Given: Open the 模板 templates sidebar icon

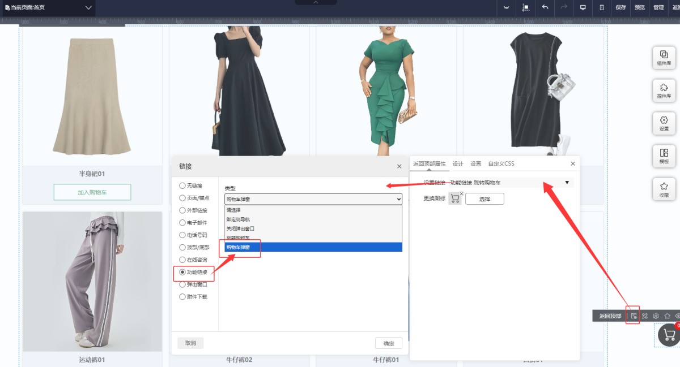Looking at the screenshot, I should click(664, 156).
